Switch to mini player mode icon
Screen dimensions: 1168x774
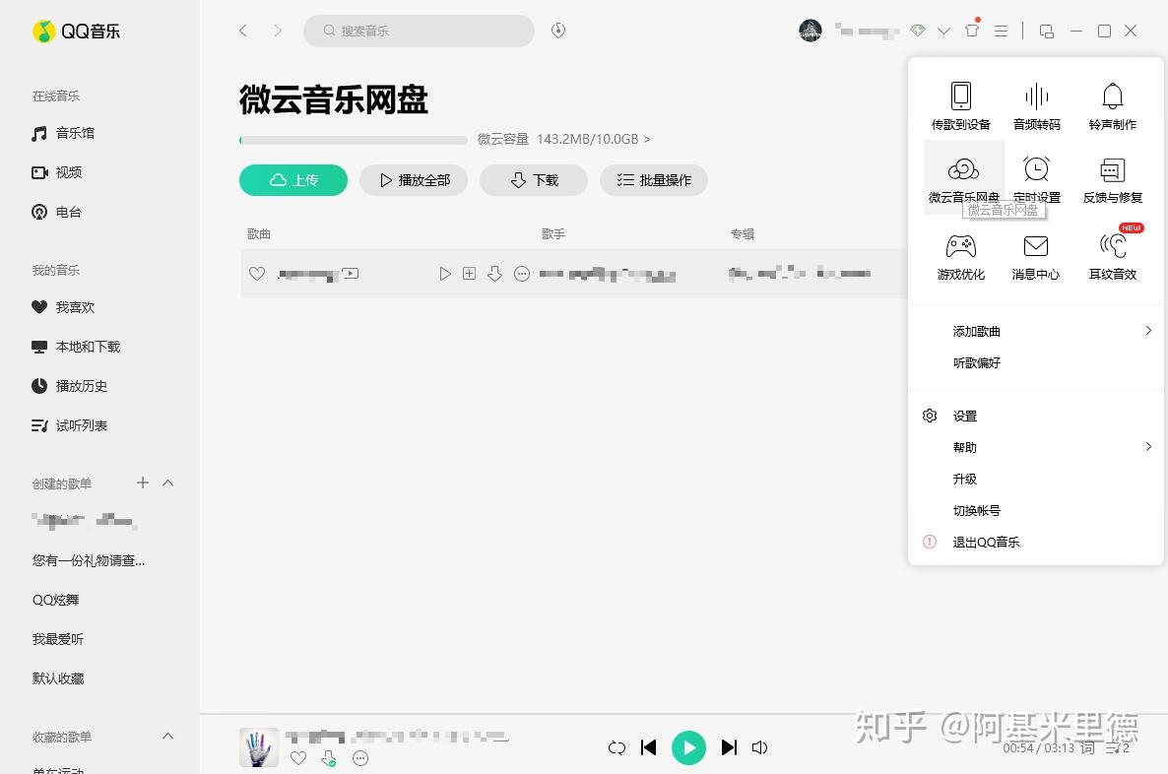point(1047,31)
